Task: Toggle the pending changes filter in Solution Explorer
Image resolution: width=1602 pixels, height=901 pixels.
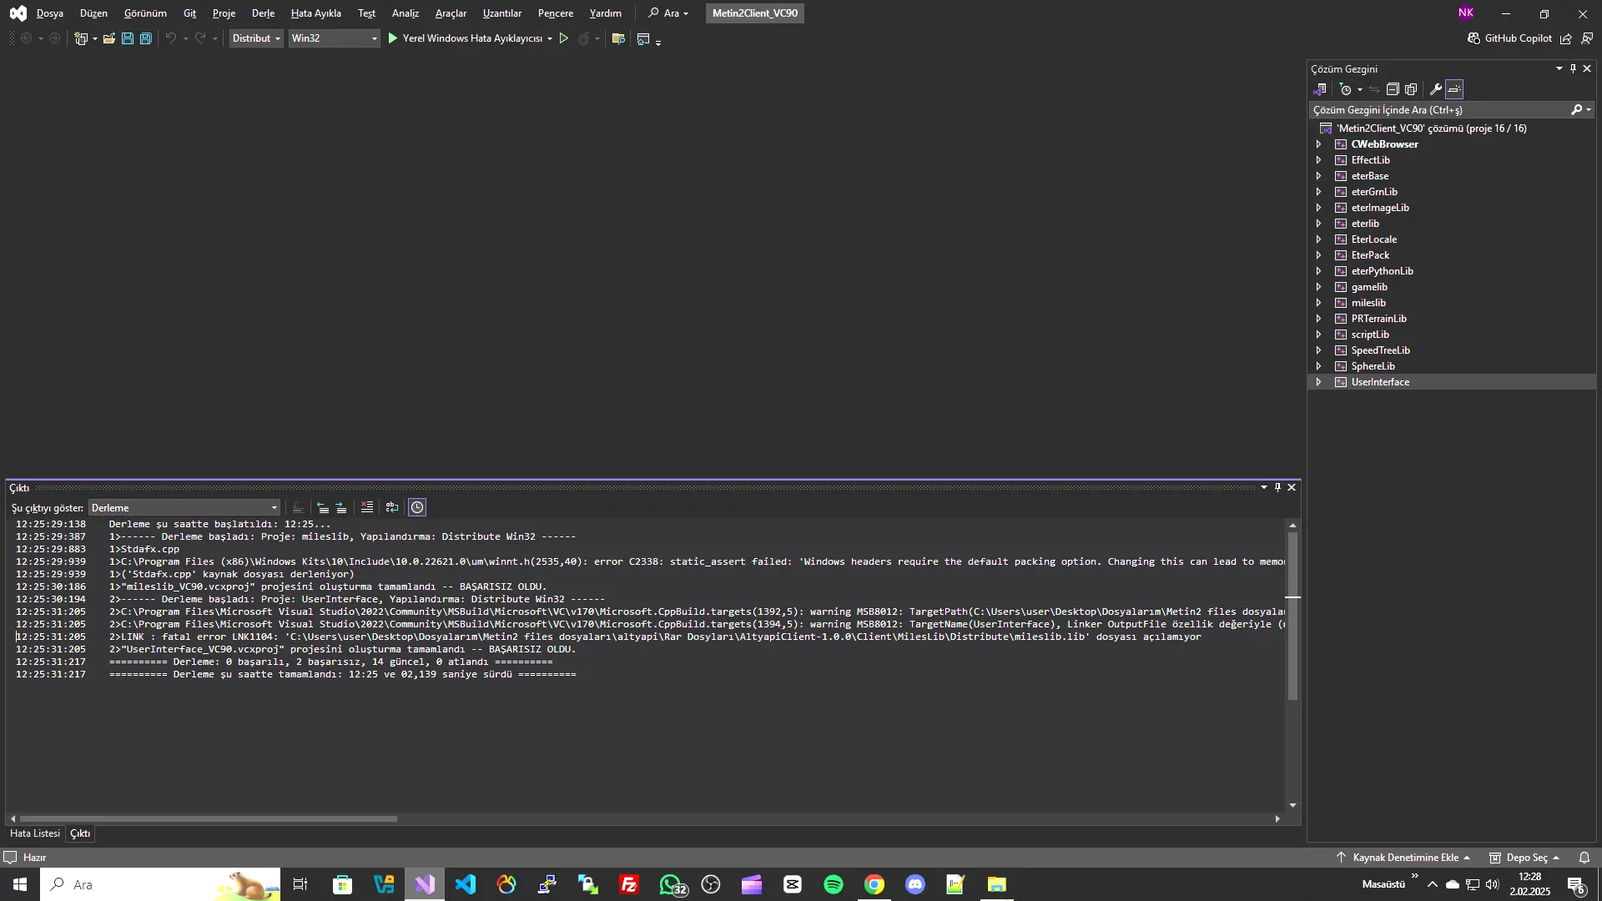Action: pyautogui.click(x=1345, y=89)
